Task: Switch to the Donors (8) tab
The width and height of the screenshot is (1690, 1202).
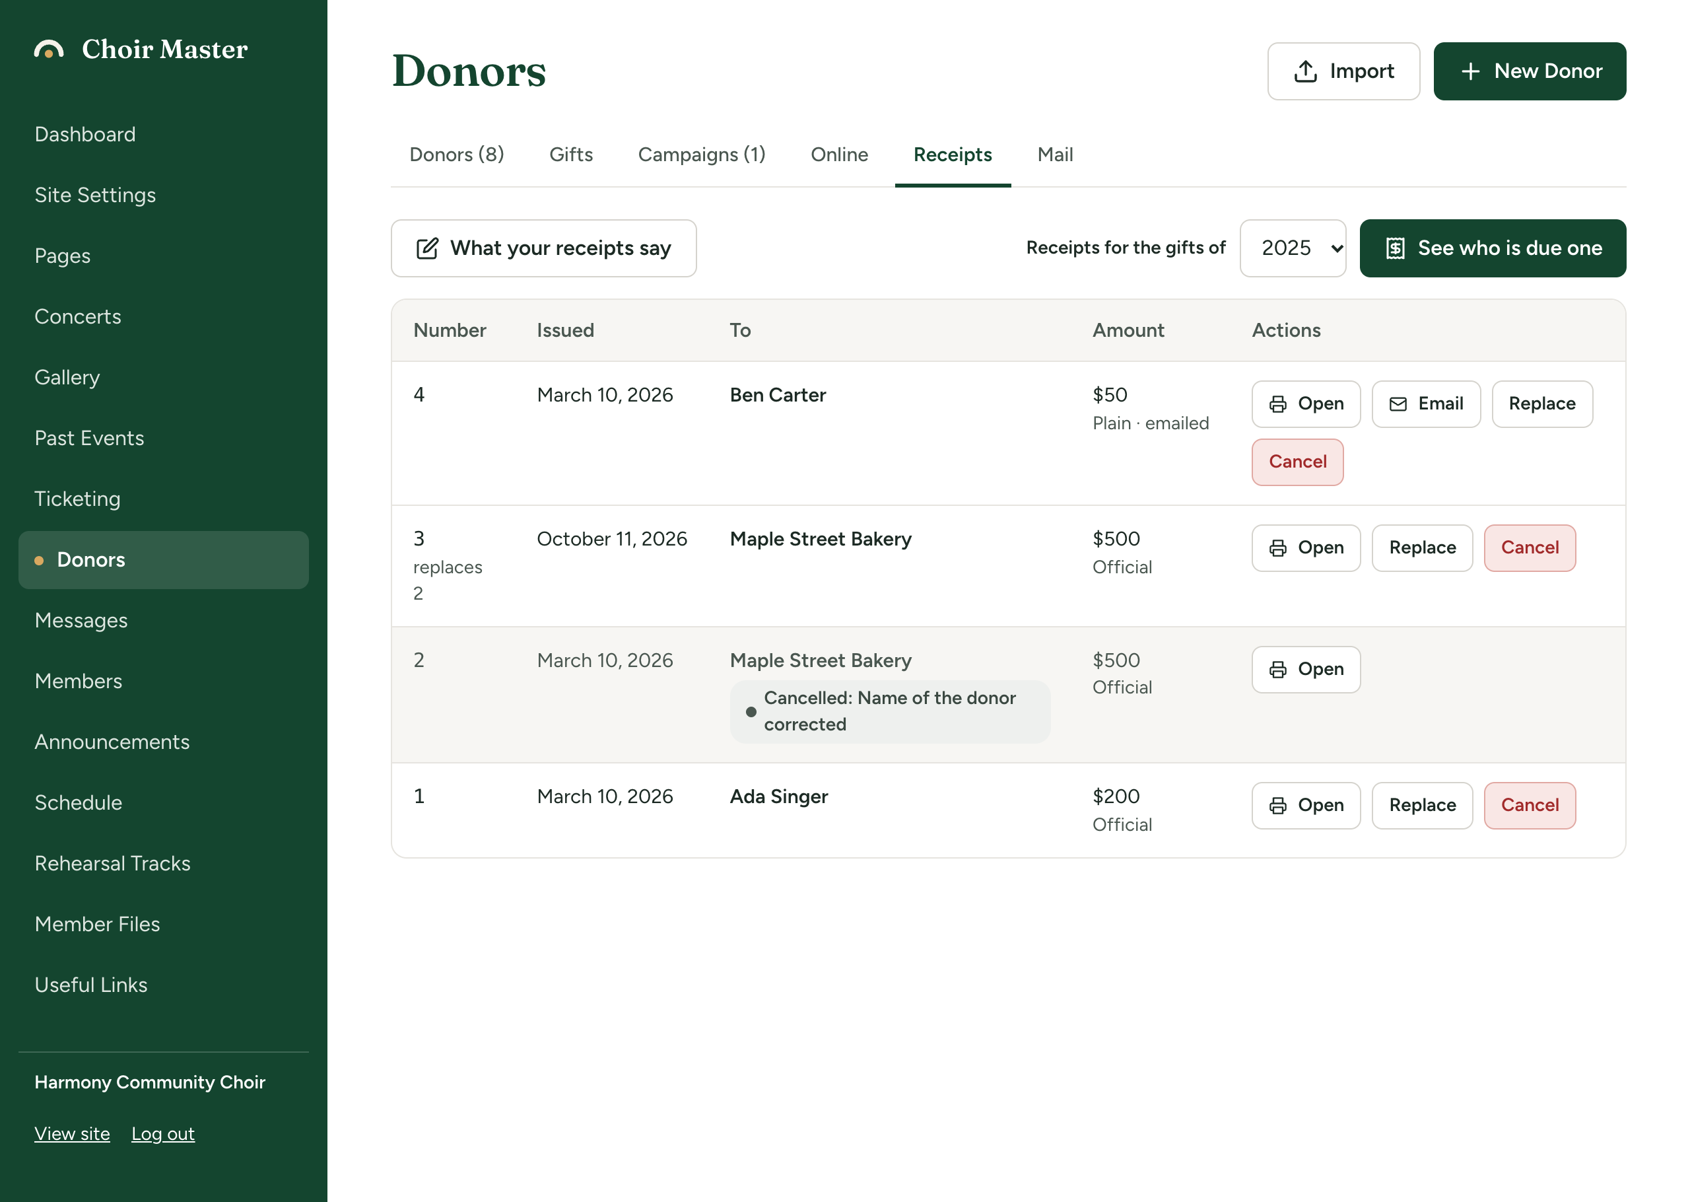Action: pos(456,155)
